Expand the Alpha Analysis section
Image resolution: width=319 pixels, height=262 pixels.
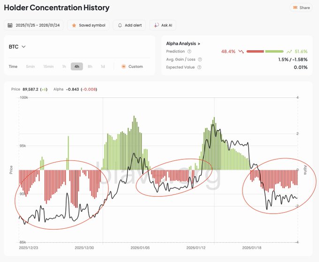point(183,44)
